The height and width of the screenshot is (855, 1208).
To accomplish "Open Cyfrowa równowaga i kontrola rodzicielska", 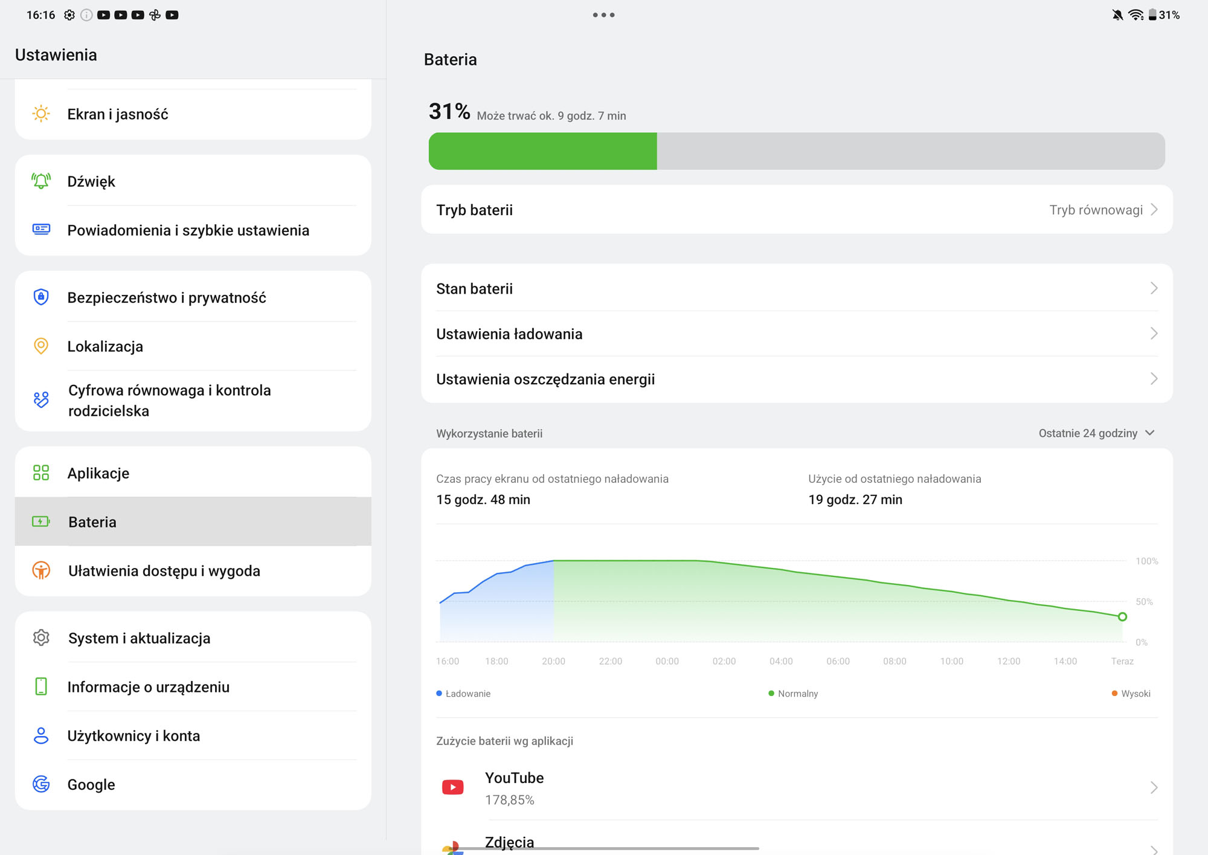I will [193, 400].
